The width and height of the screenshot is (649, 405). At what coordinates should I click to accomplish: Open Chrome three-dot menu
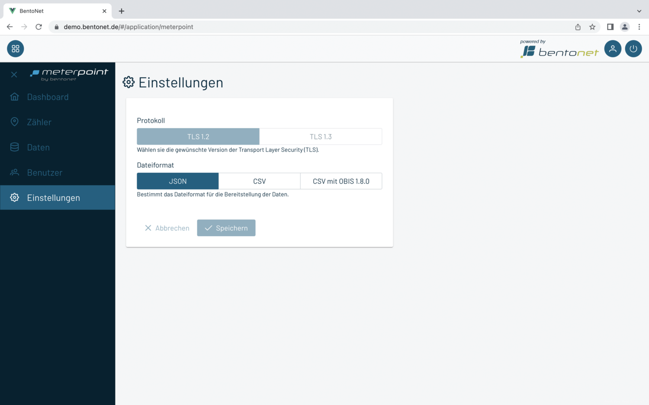coord(639,27)
